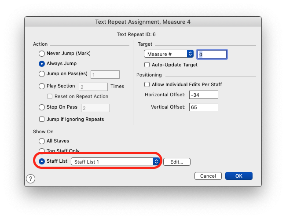Select the Never Jump (Mark) option
The height and width of the screenshot is (219, 286).
click(x=42, y=53)
